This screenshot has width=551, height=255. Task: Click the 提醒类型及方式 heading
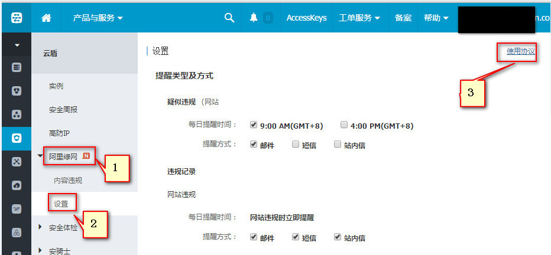184,76
